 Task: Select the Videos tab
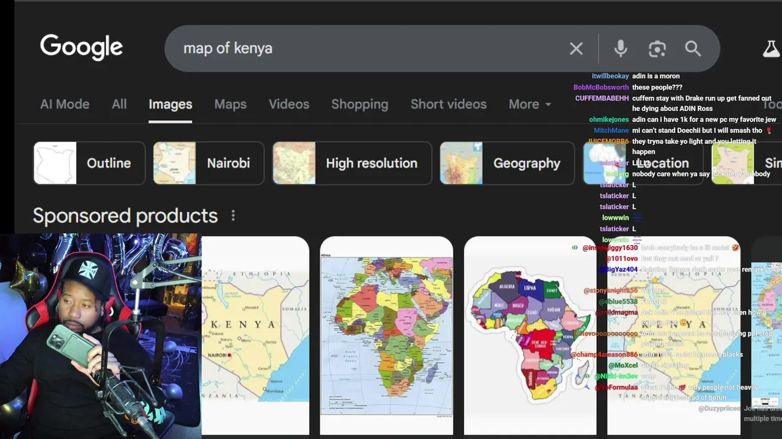tap(289, 104)
